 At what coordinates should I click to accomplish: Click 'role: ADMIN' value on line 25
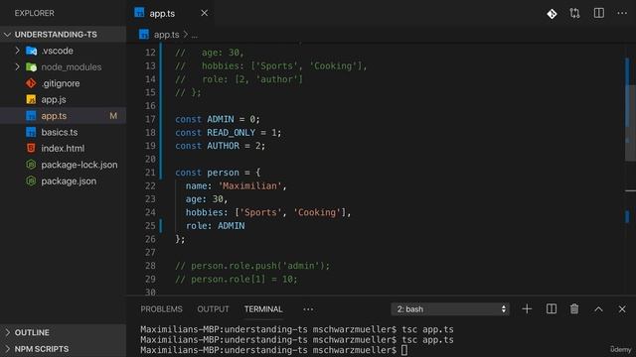coord(232,226)
